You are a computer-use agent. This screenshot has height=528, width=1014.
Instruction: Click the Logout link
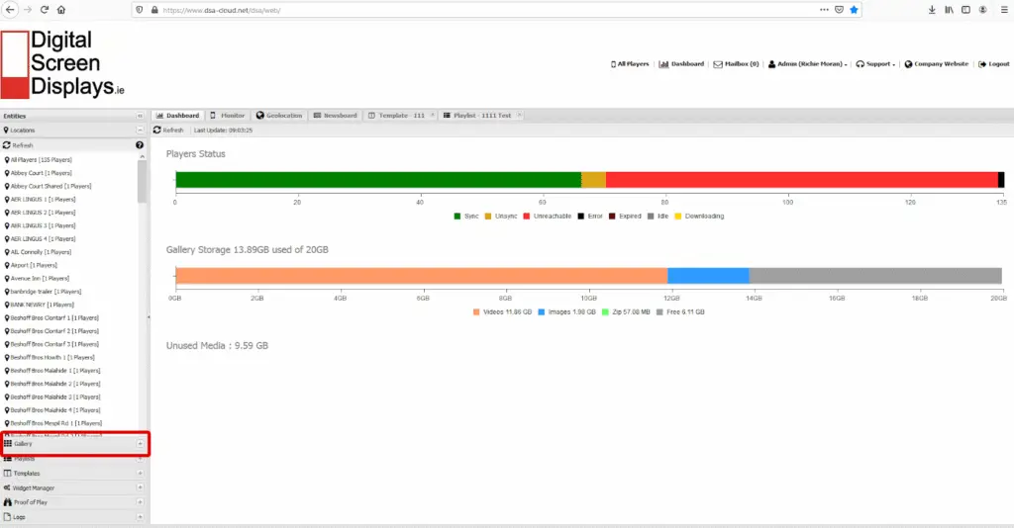[x=993, y=64]
